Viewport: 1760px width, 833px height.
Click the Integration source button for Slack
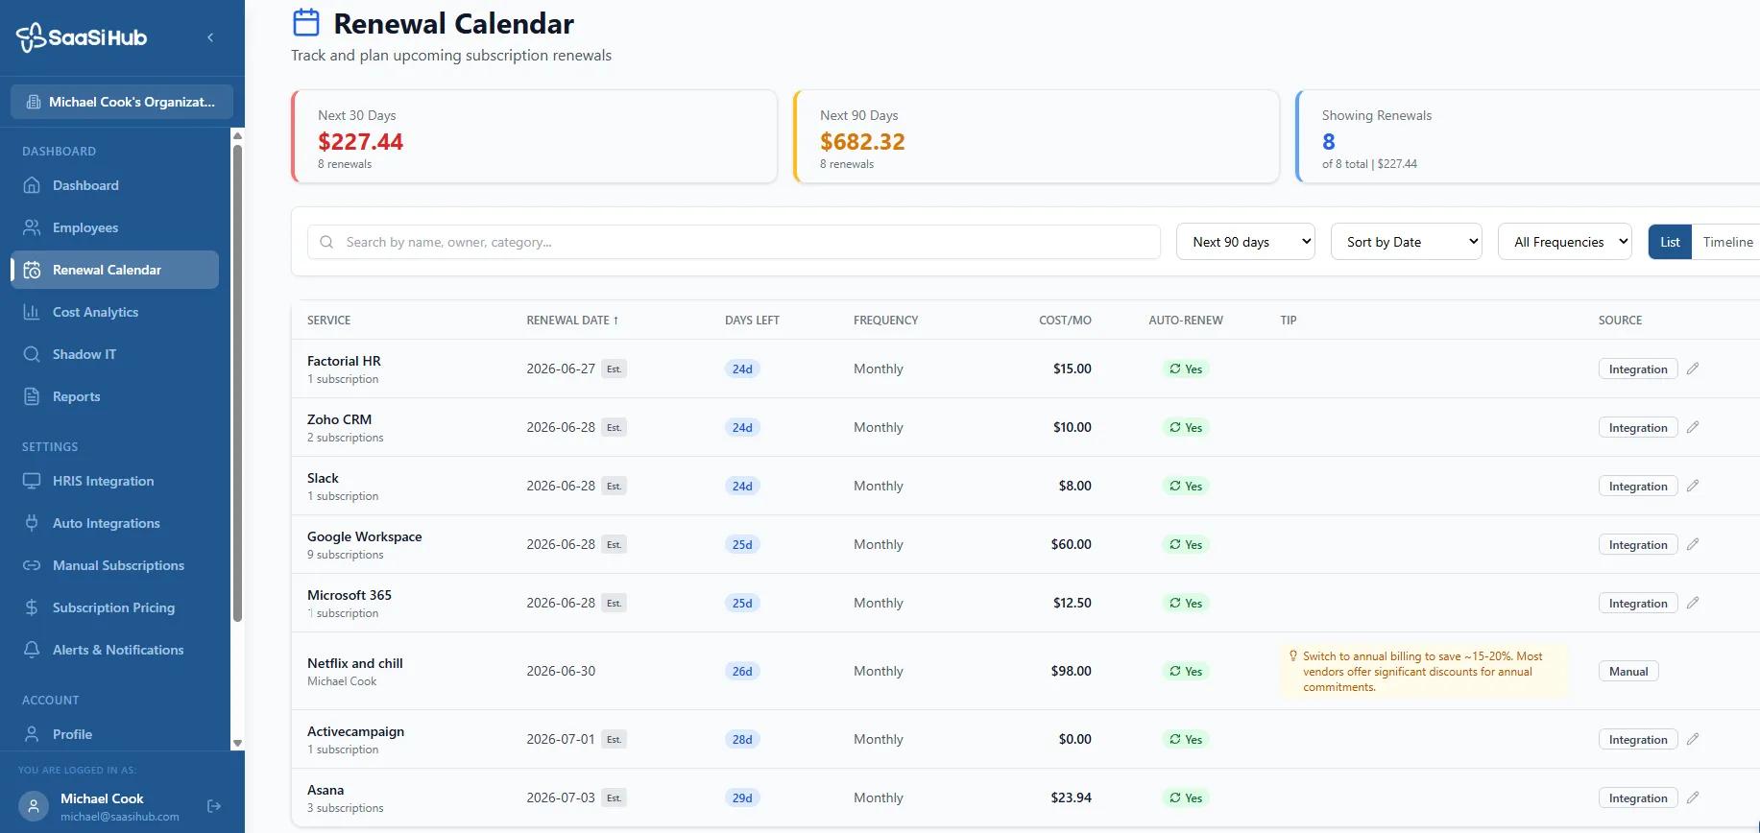pos(1638,486)
